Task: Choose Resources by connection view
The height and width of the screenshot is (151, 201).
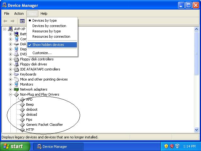Action: (x=52, y=36)
